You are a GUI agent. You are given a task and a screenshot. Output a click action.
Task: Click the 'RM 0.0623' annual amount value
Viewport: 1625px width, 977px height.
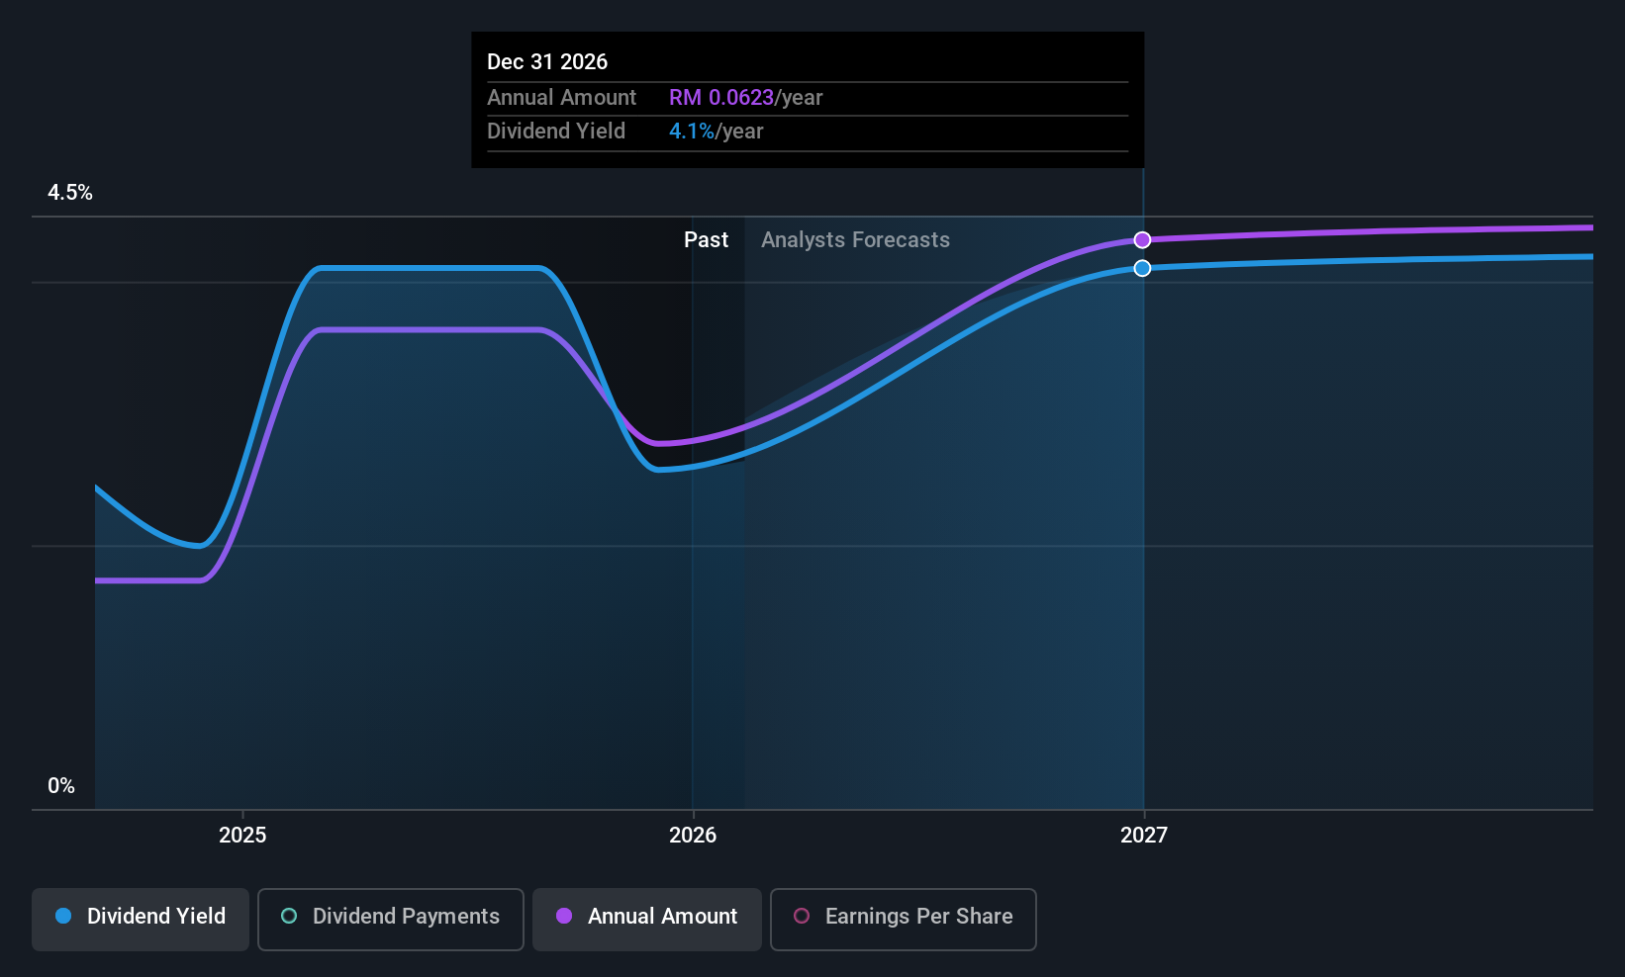(721, 98)
